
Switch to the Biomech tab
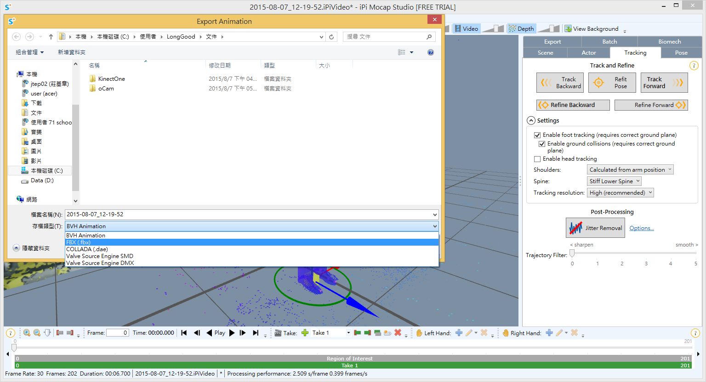click(x=669, y=42)
